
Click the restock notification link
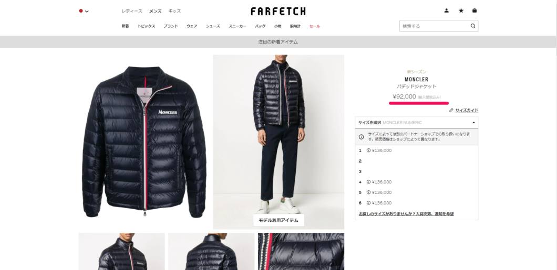(x=406, y=214)
